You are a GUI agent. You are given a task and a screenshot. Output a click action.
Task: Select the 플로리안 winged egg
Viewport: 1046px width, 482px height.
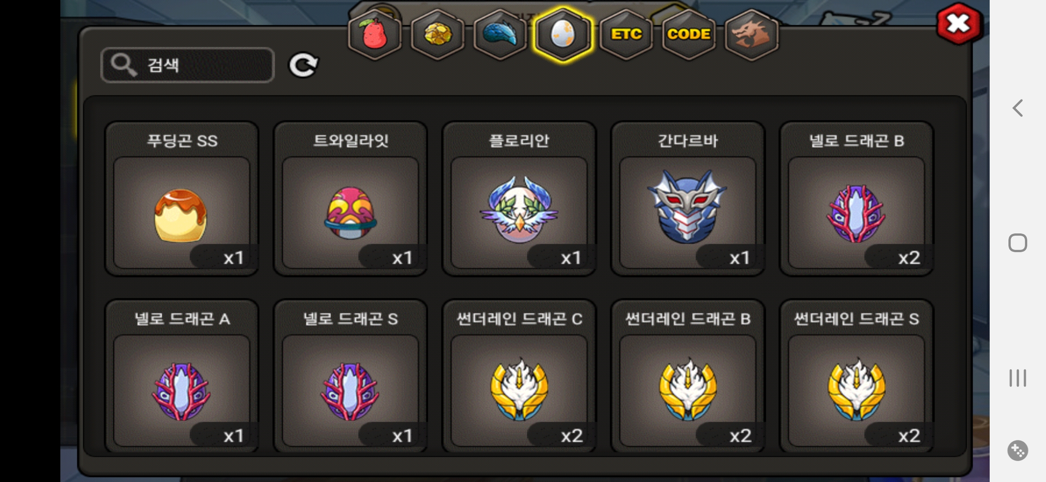click(519, 199)
